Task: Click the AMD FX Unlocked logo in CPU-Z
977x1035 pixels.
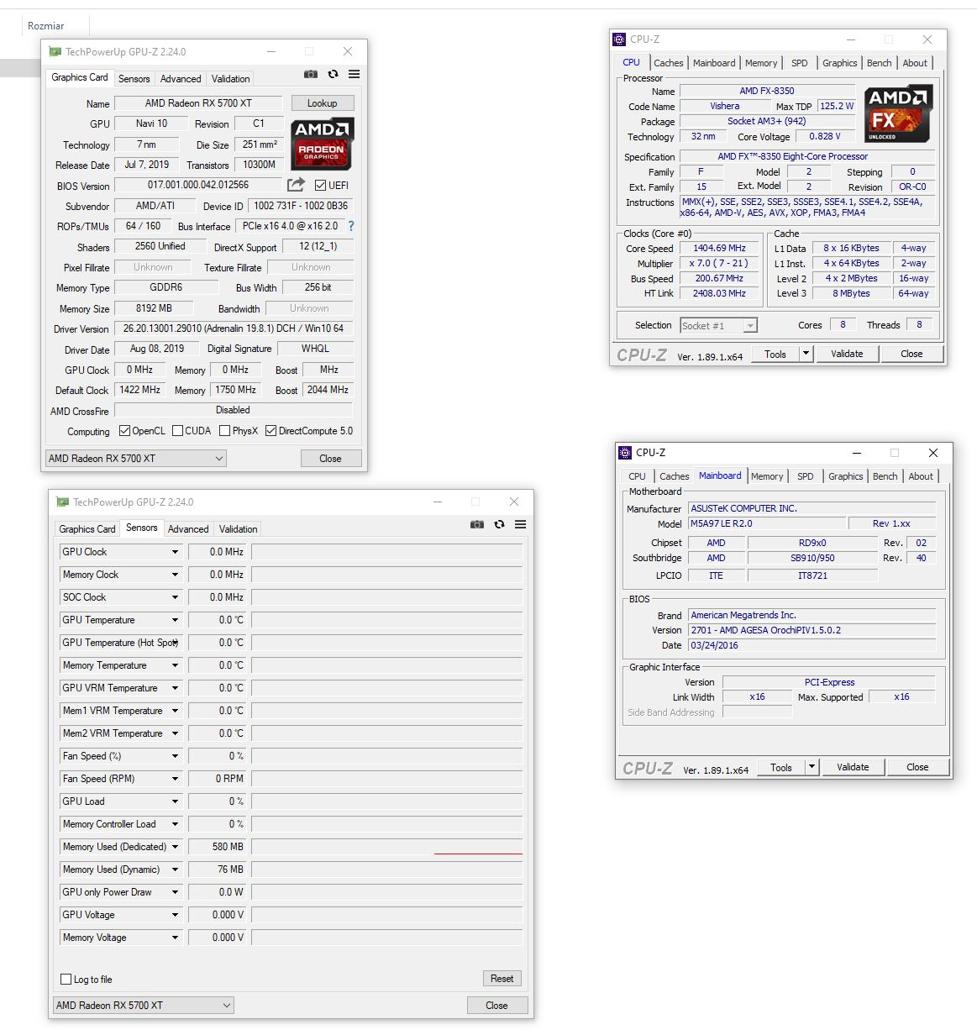Action: [x=898, y=114]
